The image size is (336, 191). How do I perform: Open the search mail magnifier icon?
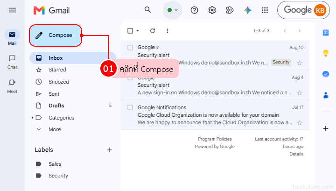click(147, 10)
